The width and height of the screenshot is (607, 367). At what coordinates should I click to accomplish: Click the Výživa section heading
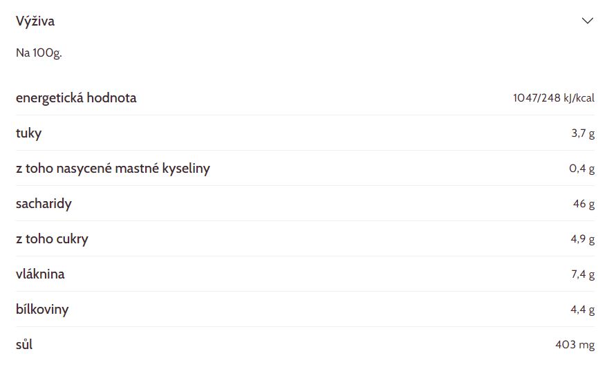point(35,21)
